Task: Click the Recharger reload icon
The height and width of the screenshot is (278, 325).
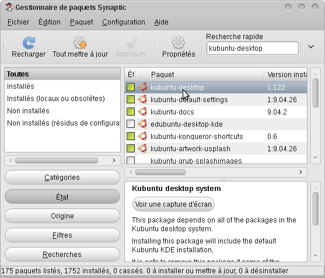Action: 29,43
